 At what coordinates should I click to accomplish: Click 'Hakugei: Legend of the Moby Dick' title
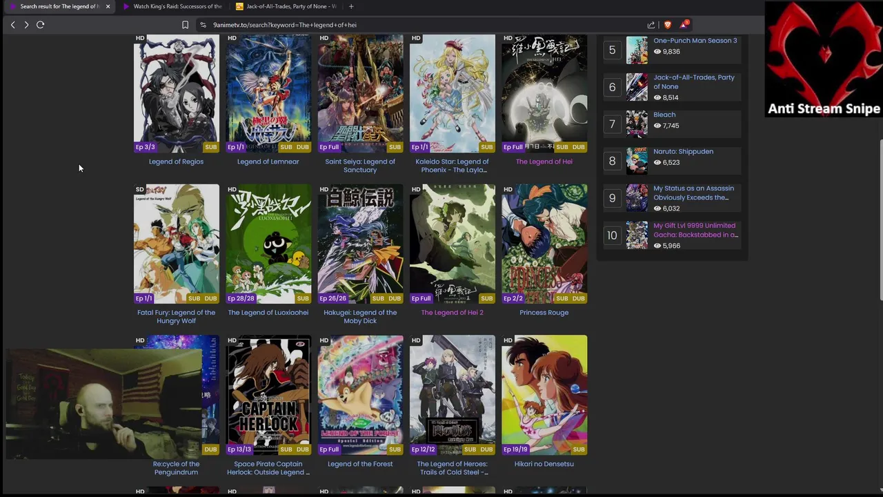point(360,317)
